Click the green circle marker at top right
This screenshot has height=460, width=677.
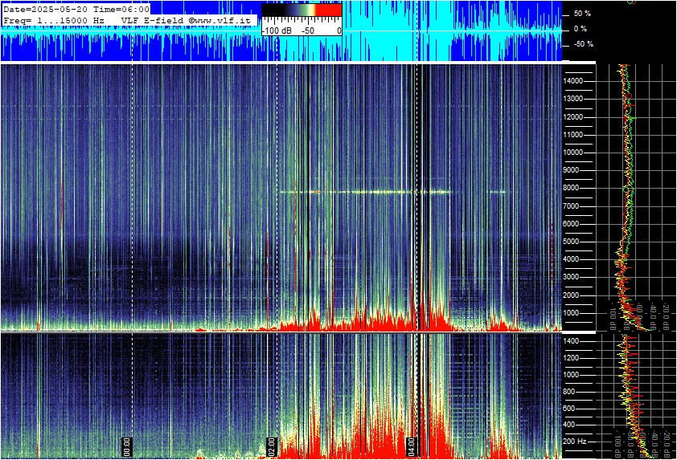(631, 2)
